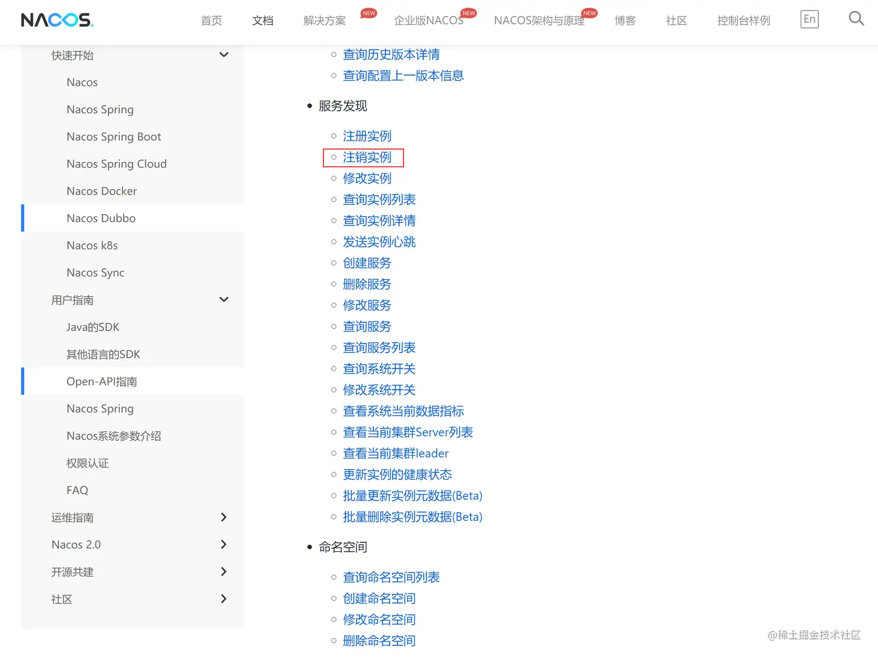This screenshot has width=878, height=658.
Task: Expand the 运维指南 section arrow
Action: point(224,517)
